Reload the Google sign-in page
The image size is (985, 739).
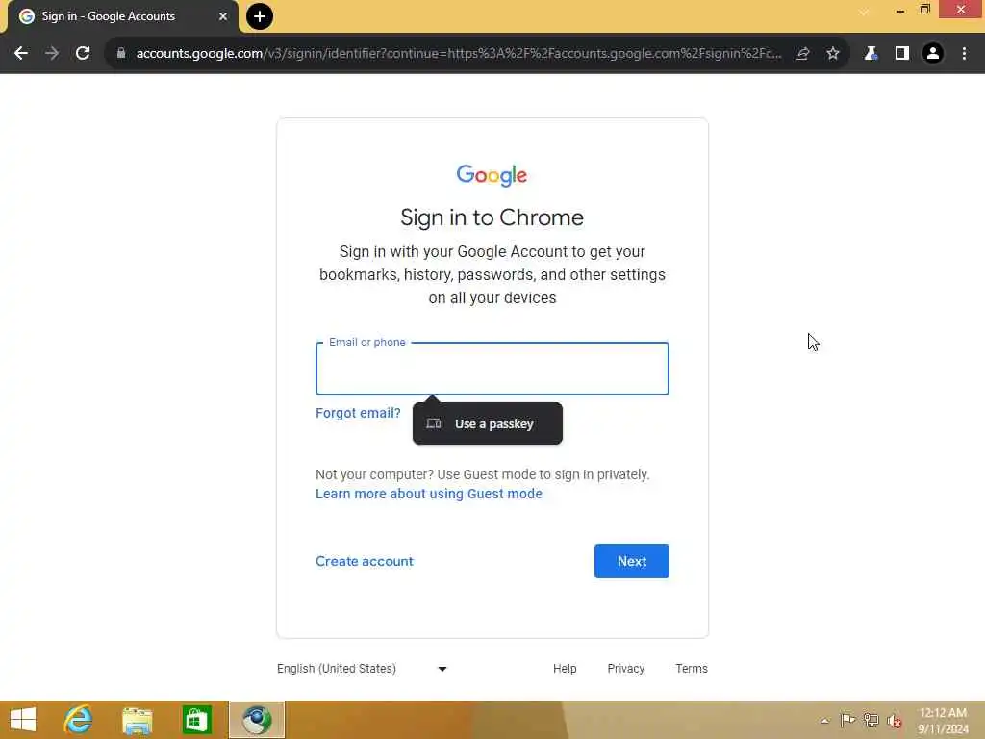(x=83, y=54)
